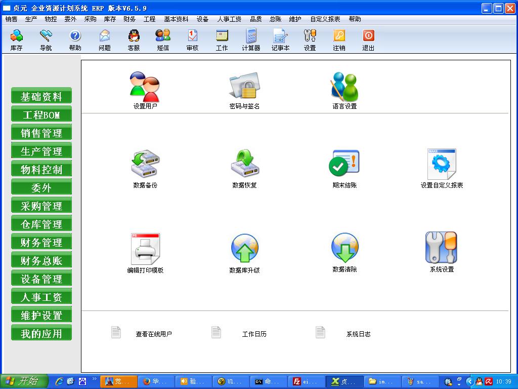Screen dimensions: 518x389
Task: Click the 问题 toolbar icon
Action: pyautogui.click(x=104, y=40)
